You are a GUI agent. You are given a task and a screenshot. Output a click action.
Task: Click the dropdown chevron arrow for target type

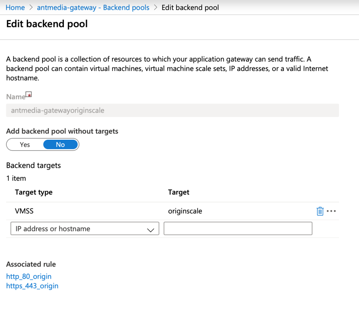tap(150, 230)
